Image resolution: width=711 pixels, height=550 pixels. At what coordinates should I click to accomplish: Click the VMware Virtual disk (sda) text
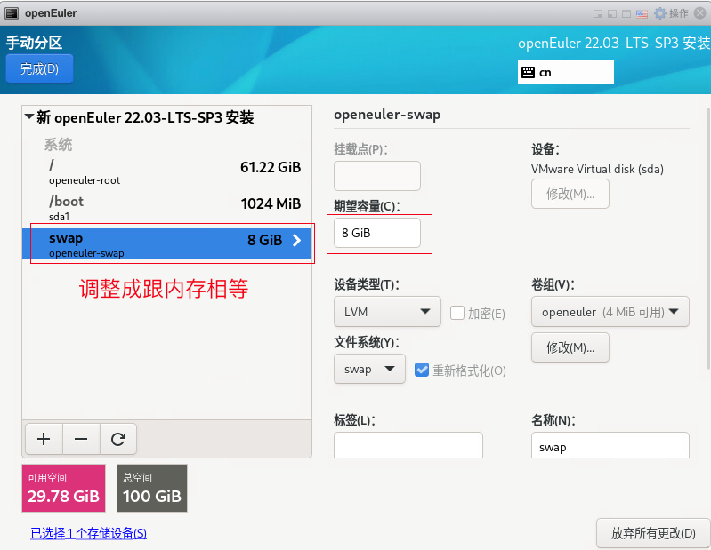pos(597,170)
